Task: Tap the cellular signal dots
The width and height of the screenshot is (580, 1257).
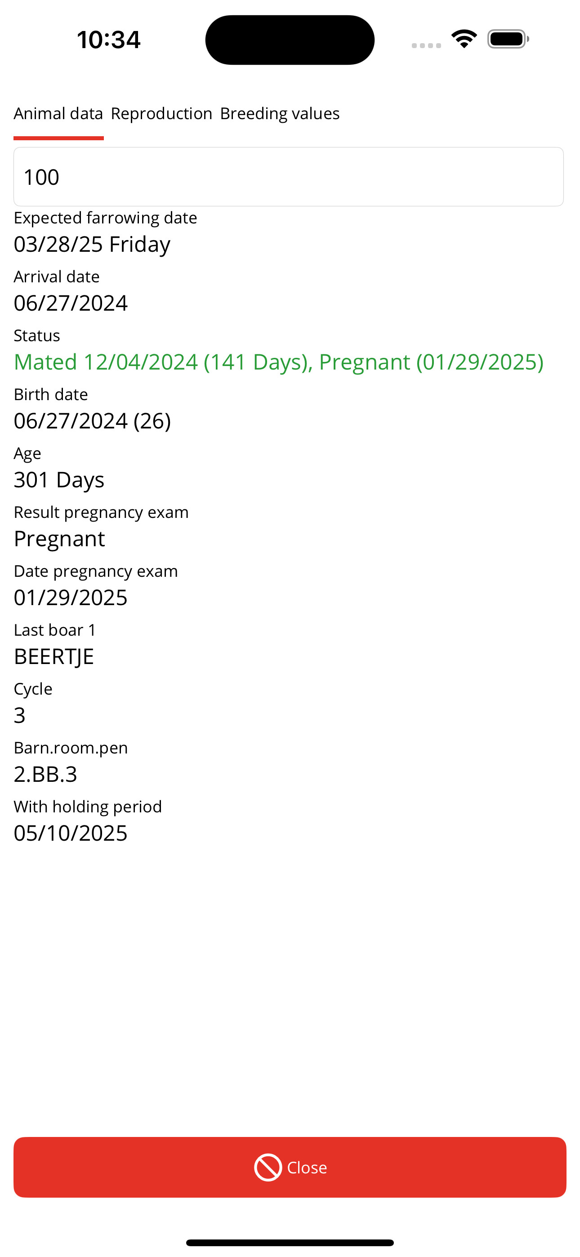Action: (426, 45)
